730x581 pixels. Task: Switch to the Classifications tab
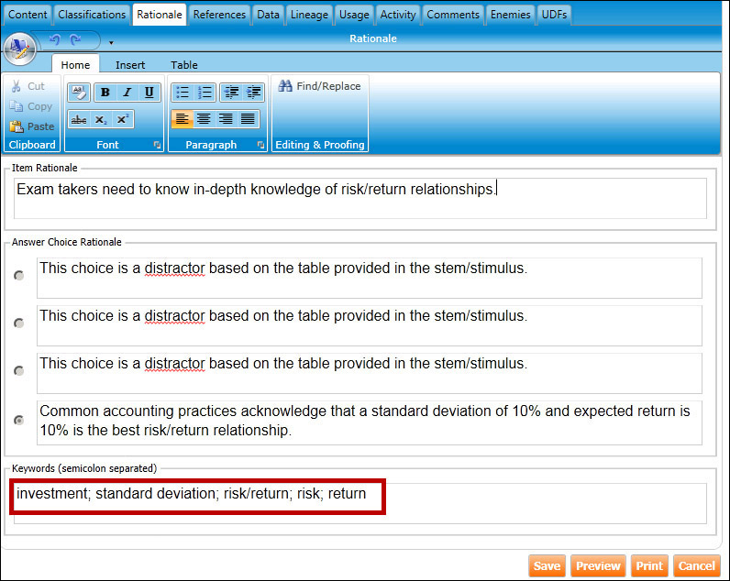(x=93, y=15)
